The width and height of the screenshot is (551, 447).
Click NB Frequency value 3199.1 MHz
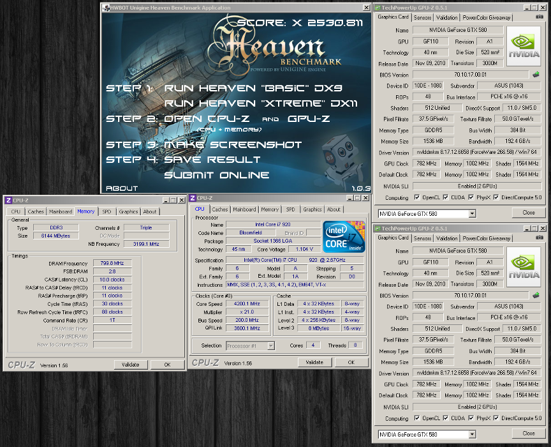146,244
